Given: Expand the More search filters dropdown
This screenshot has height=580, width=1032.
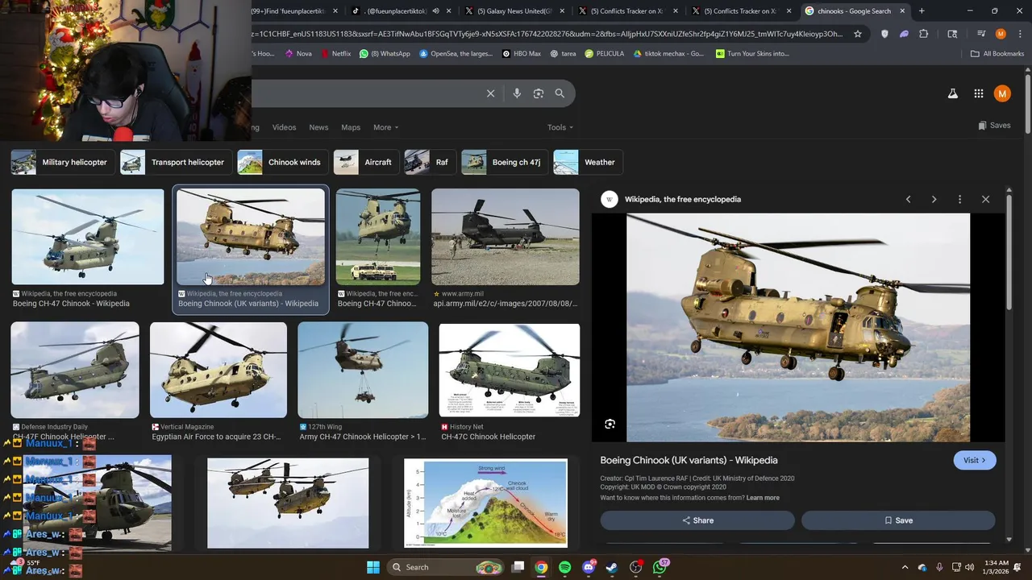Looking at the screenshot, I should pyautogui.click(x=385, y=127).
